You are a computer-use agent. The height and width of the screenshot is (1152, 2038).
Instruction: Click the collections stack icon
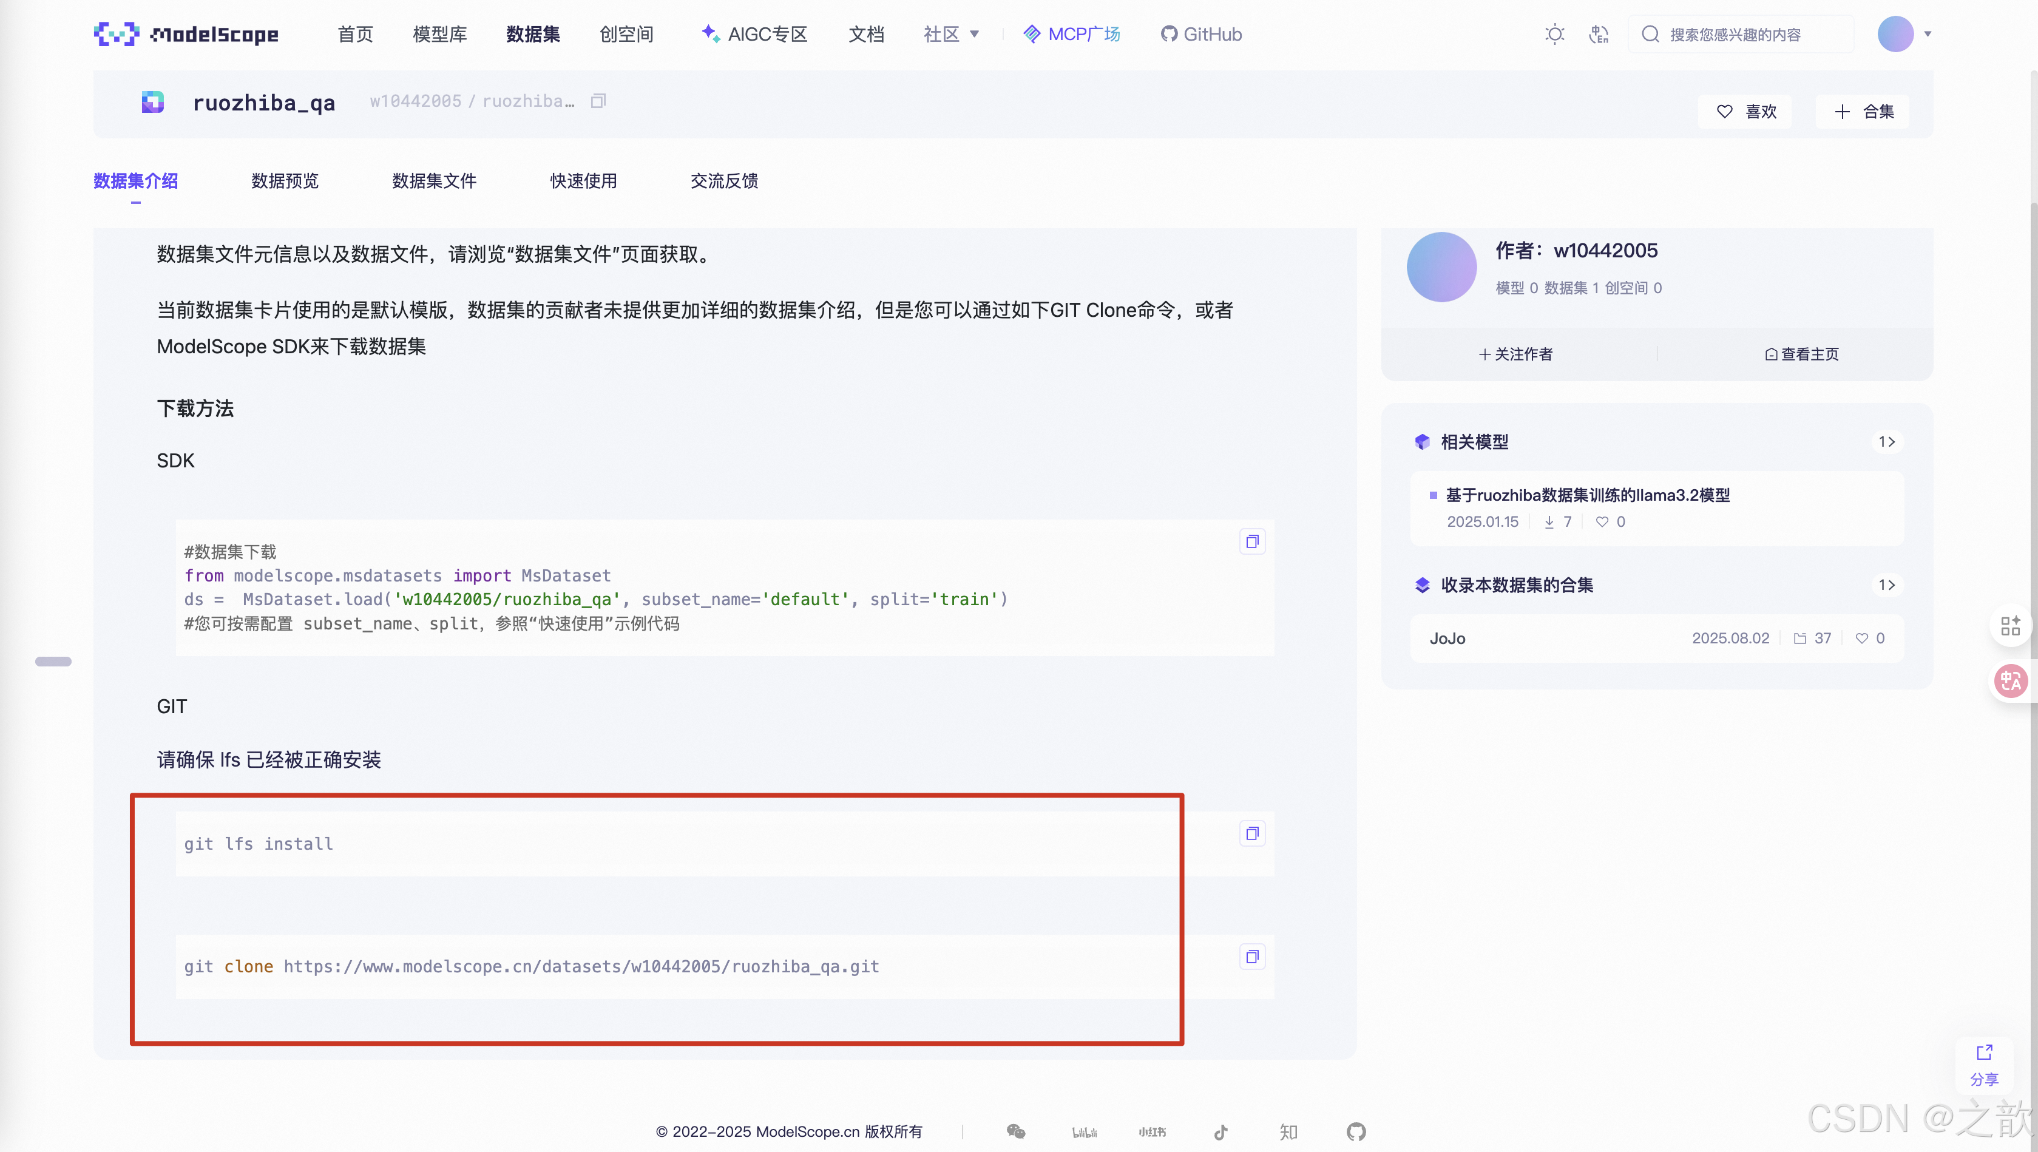pos(1423,584)
